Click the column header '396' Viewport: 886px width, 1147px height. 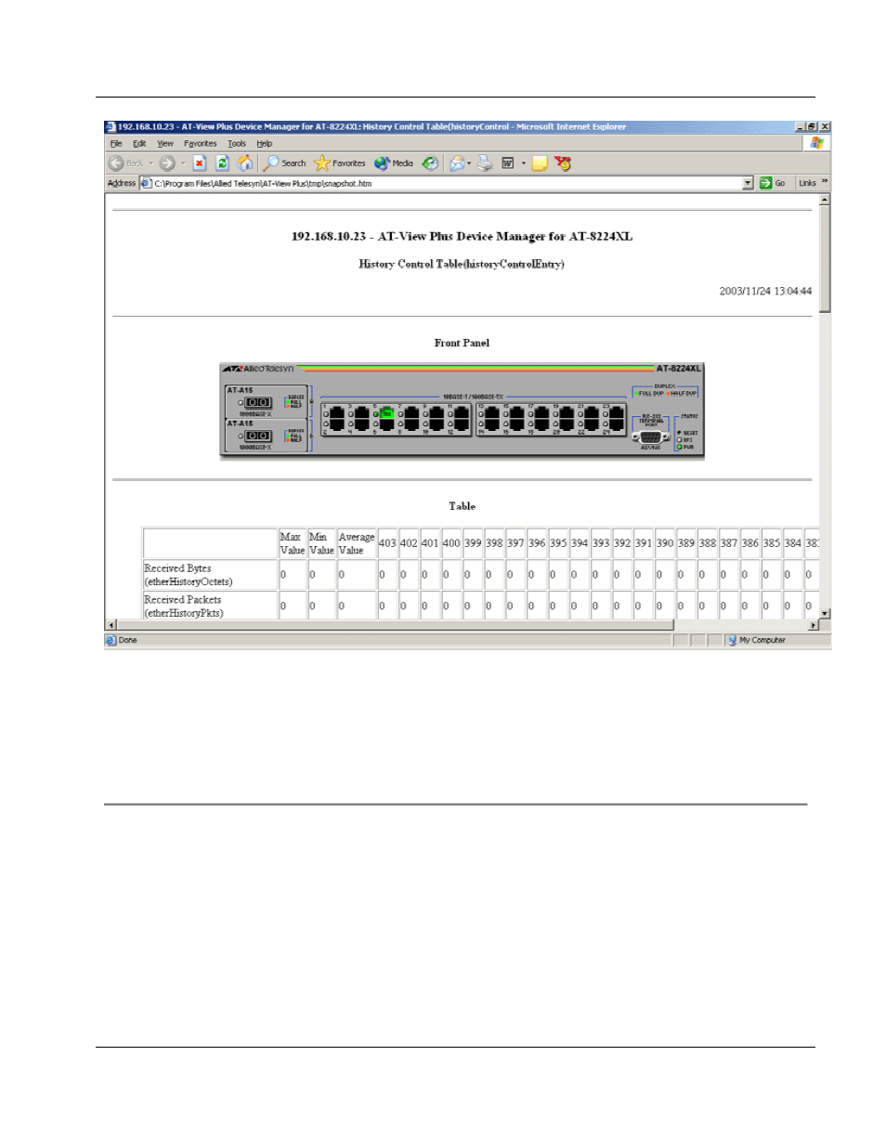click(537, 543)
